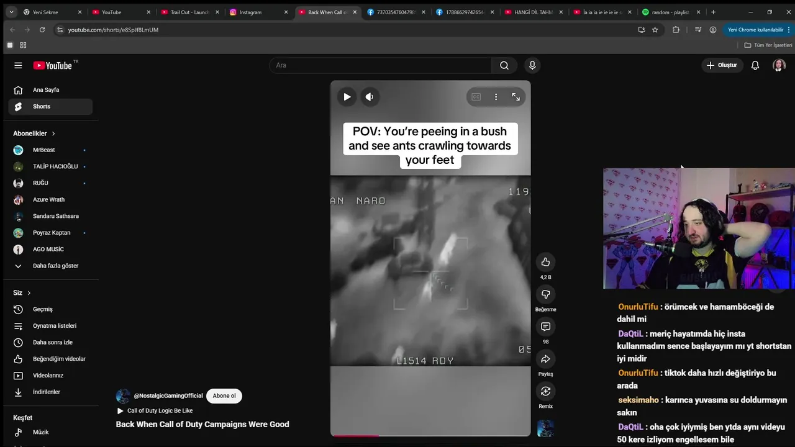
Task: Open Call of Duty Logic Be Like playlist
Action: tap(155, 411)
